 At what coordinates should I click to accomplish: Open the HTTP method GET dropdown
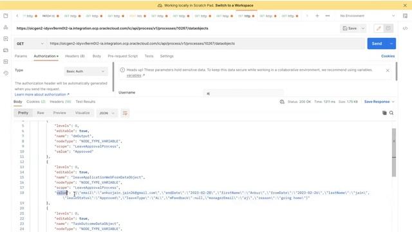click(30, 44)
